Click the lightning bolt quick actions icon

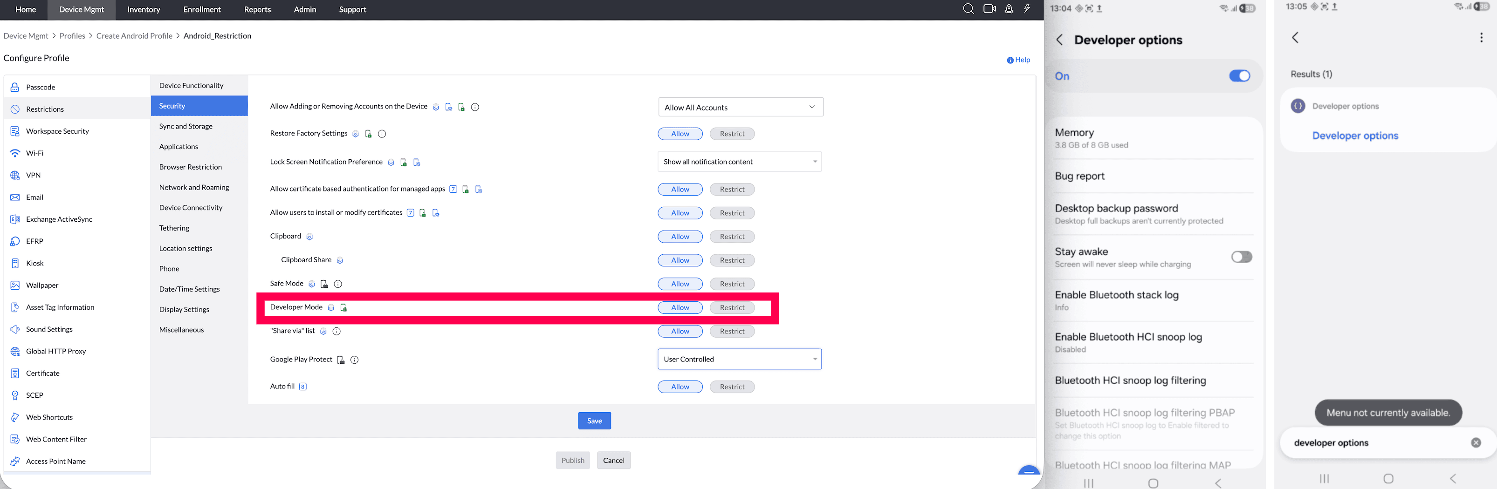(1028, 9)
